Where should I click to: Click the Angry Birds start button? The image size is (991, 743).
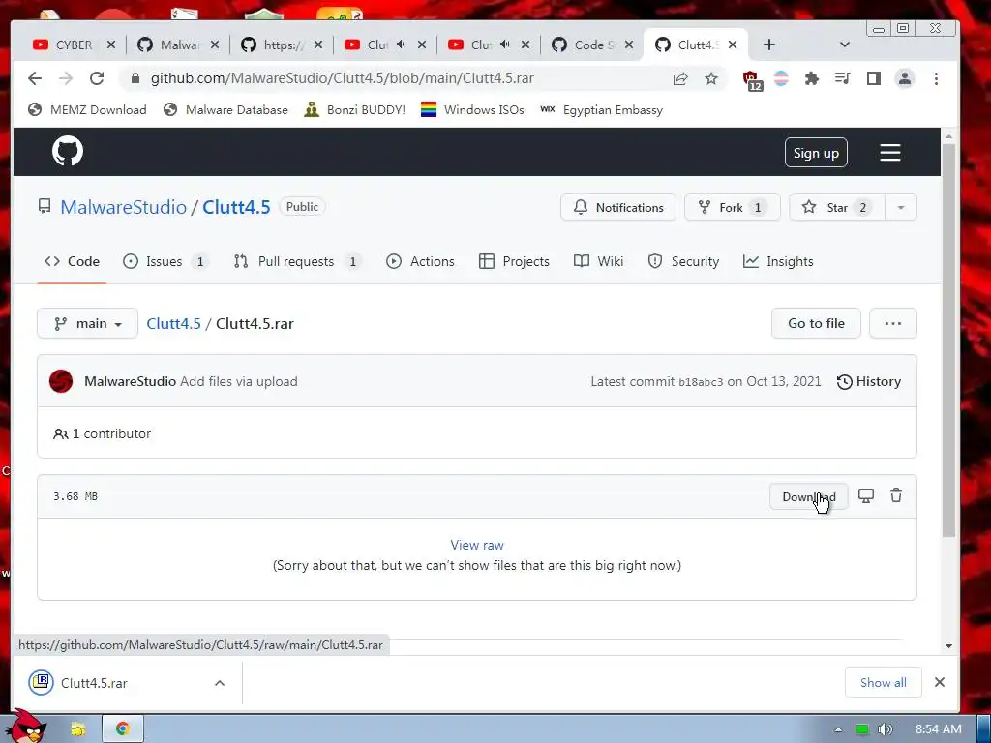(26, 726)
